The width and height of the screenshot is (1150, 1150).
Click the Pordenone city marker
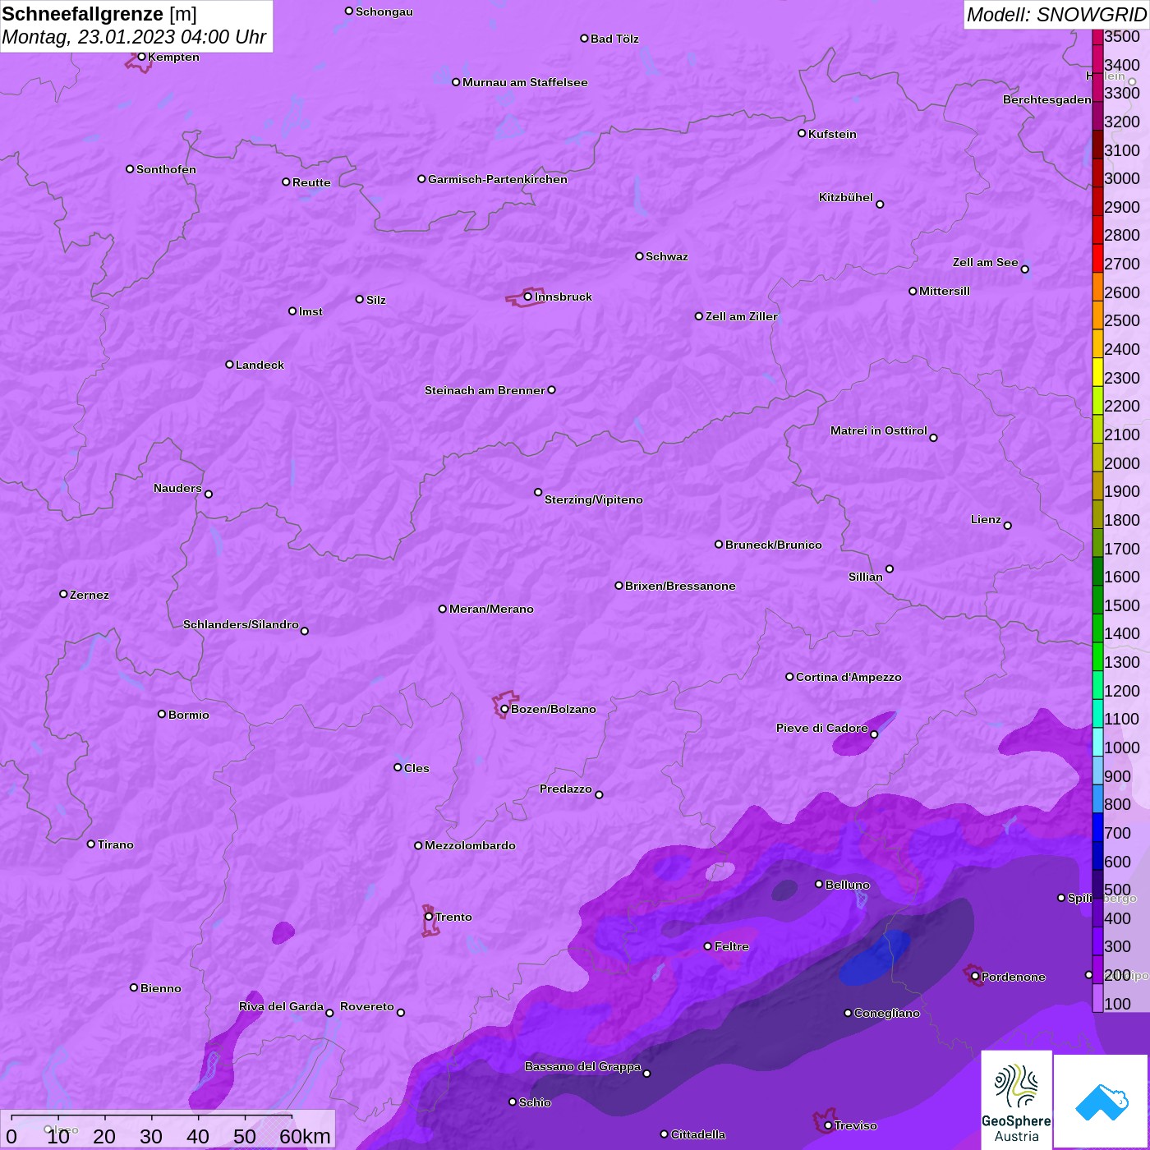pyautogui.click(x=975, y=977)
